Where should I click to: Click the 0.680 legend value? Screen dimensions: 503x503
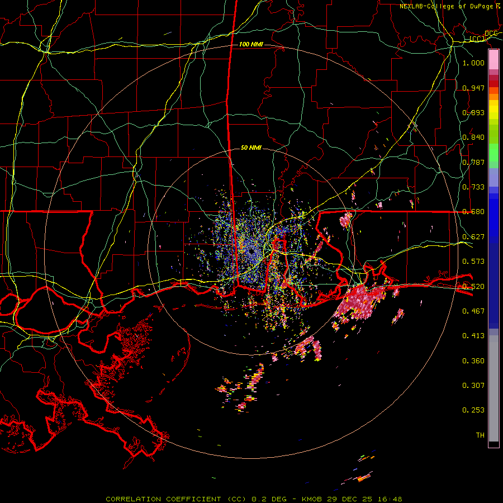click(x=473, y=212)
